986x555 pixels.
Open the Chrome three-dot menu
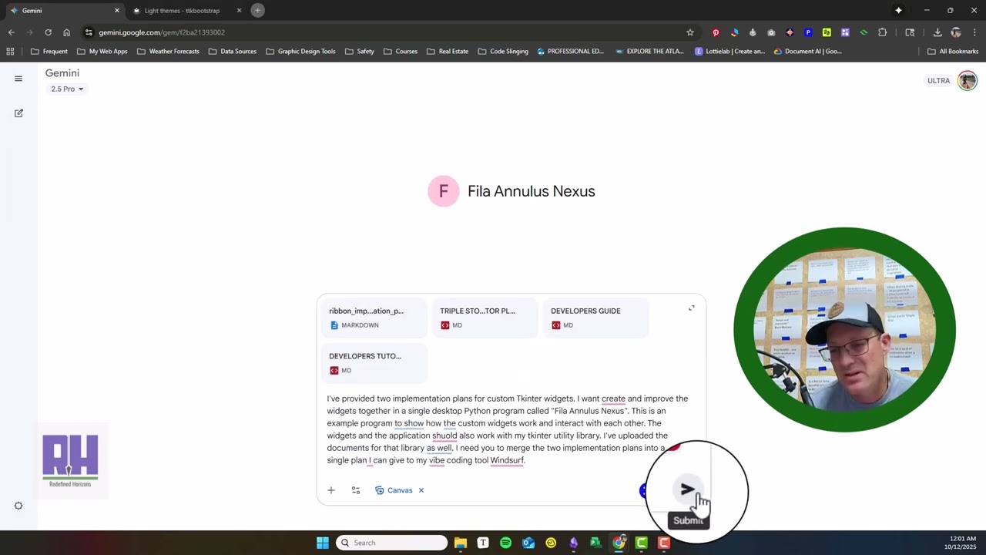(x=975, y=32)
